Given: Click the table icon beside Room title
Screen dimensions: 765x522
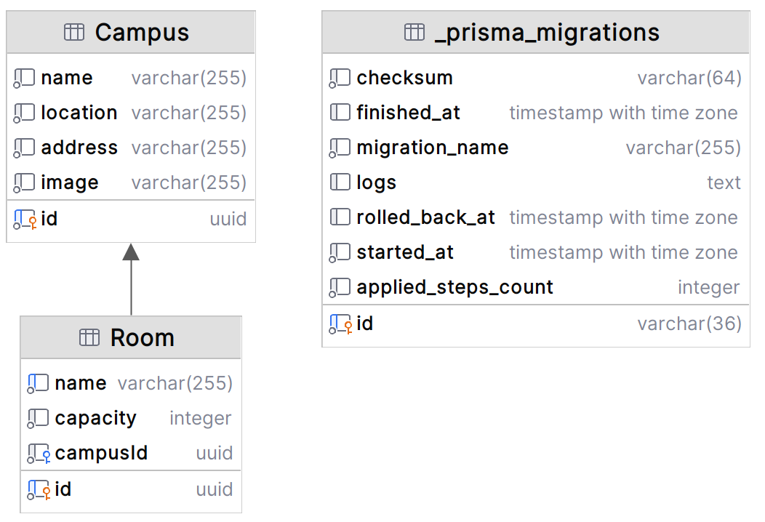Looking at the screenshot, I should pos(89,337).
